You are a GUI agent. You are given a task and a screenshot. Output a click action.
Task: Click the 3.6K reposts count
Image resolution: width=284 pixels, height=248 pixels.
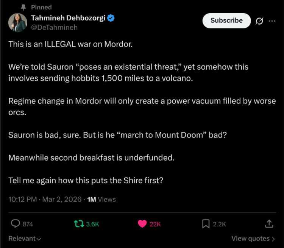coord(92,224)
